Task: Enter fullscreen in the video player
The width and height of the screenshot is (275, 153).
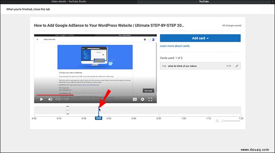Action: click(x=150, y=99)
